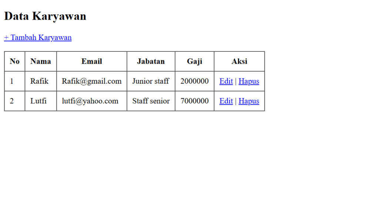379x214 pixels.
Task: Open Edit link for Lutfi
Action: pyautogui.click(x=226, y=101)
